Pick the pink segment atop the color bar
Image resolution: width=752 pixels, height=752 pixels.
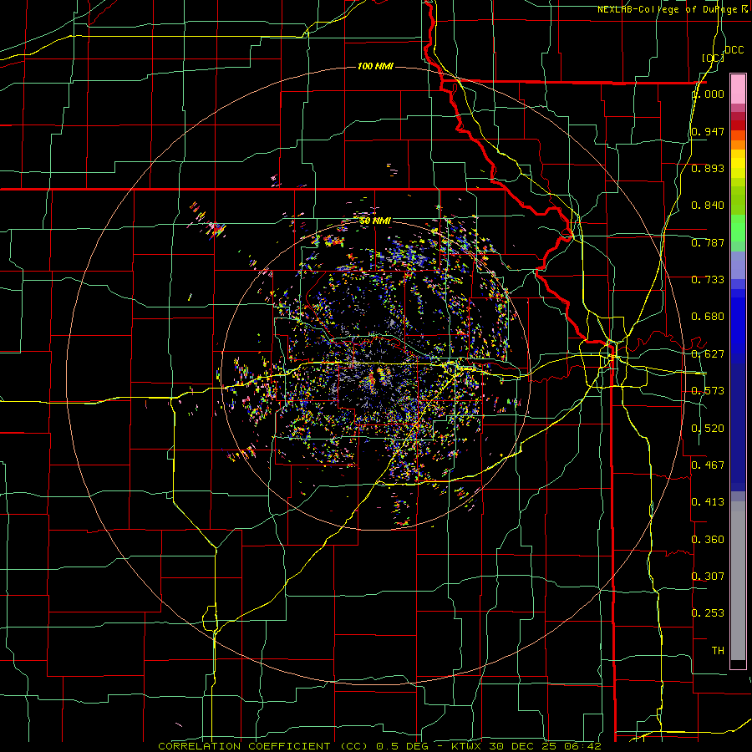click(x=738, y=89)
